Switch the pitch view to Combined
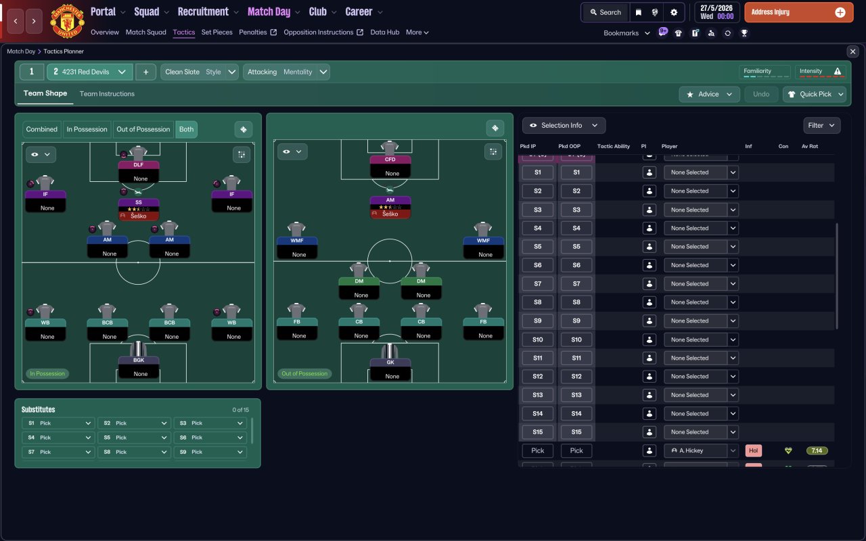 42,129
